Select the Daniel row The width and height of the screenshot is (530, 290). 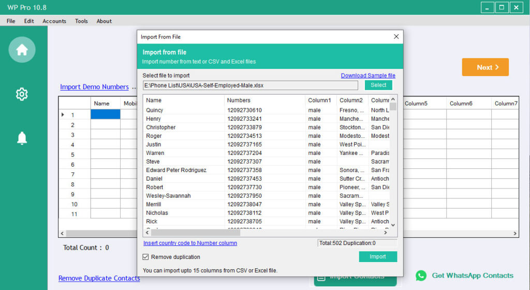pyautogui.click(x=267, y=179)
